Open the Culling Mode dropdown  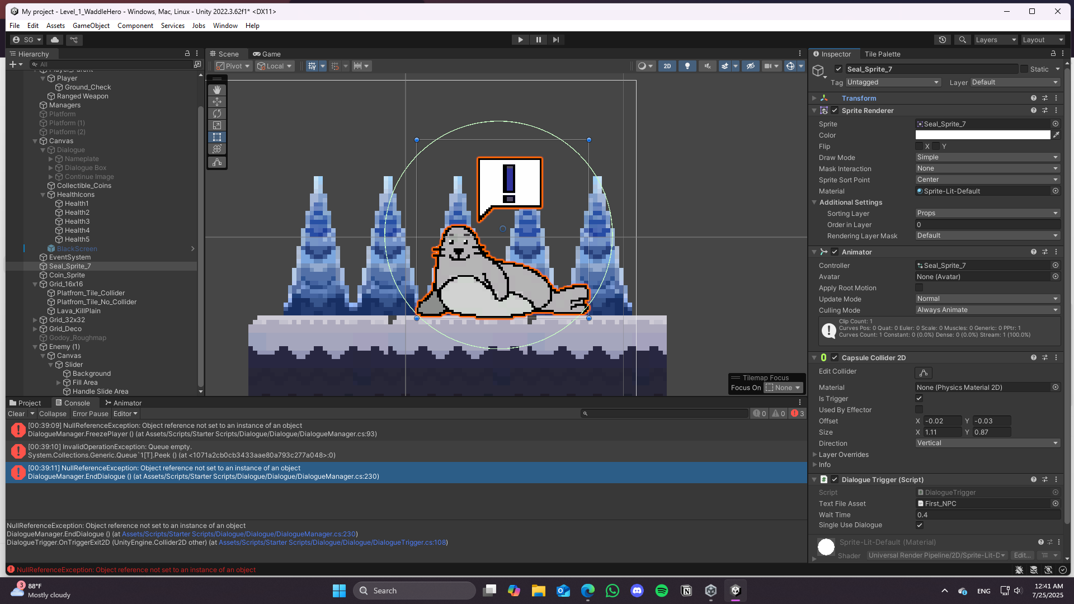click(x=987, y=310)
